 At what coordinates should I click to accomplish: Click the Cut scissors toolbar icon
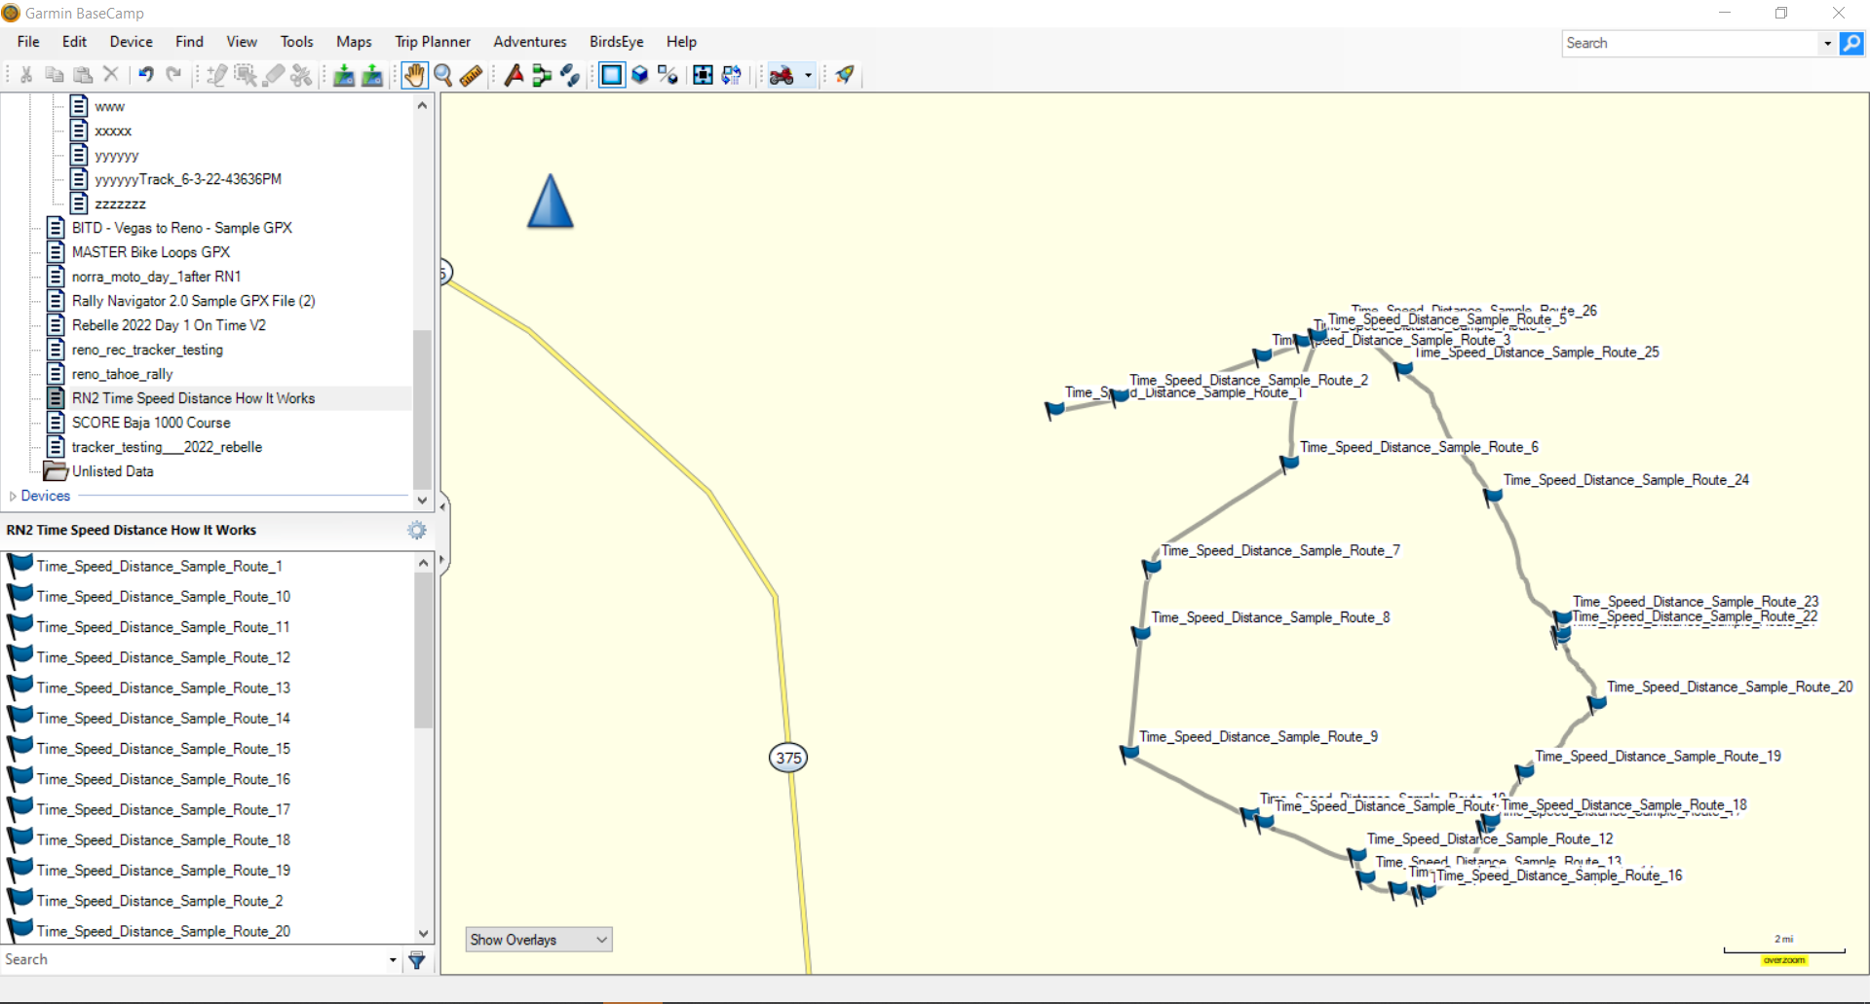pyautogui.click(x=26, y=75)
